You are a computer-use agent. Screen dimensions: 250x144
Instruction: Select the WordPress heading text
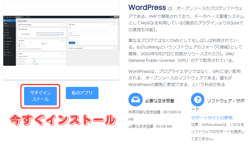tap(147, 7)
